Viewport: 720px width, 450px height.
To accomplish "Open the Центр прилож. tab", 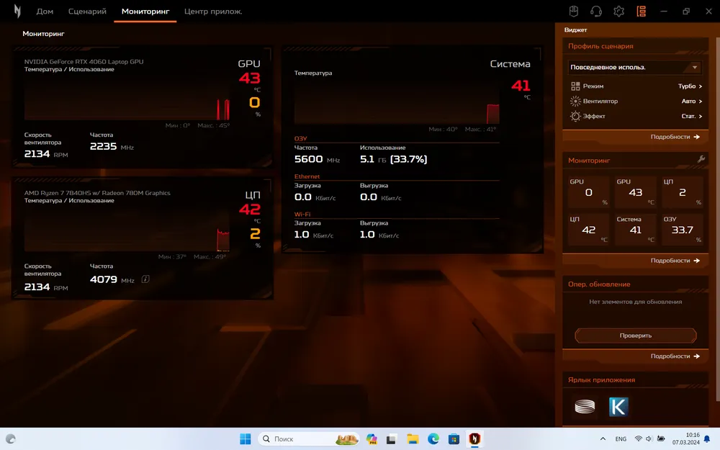I will [213, 11].
